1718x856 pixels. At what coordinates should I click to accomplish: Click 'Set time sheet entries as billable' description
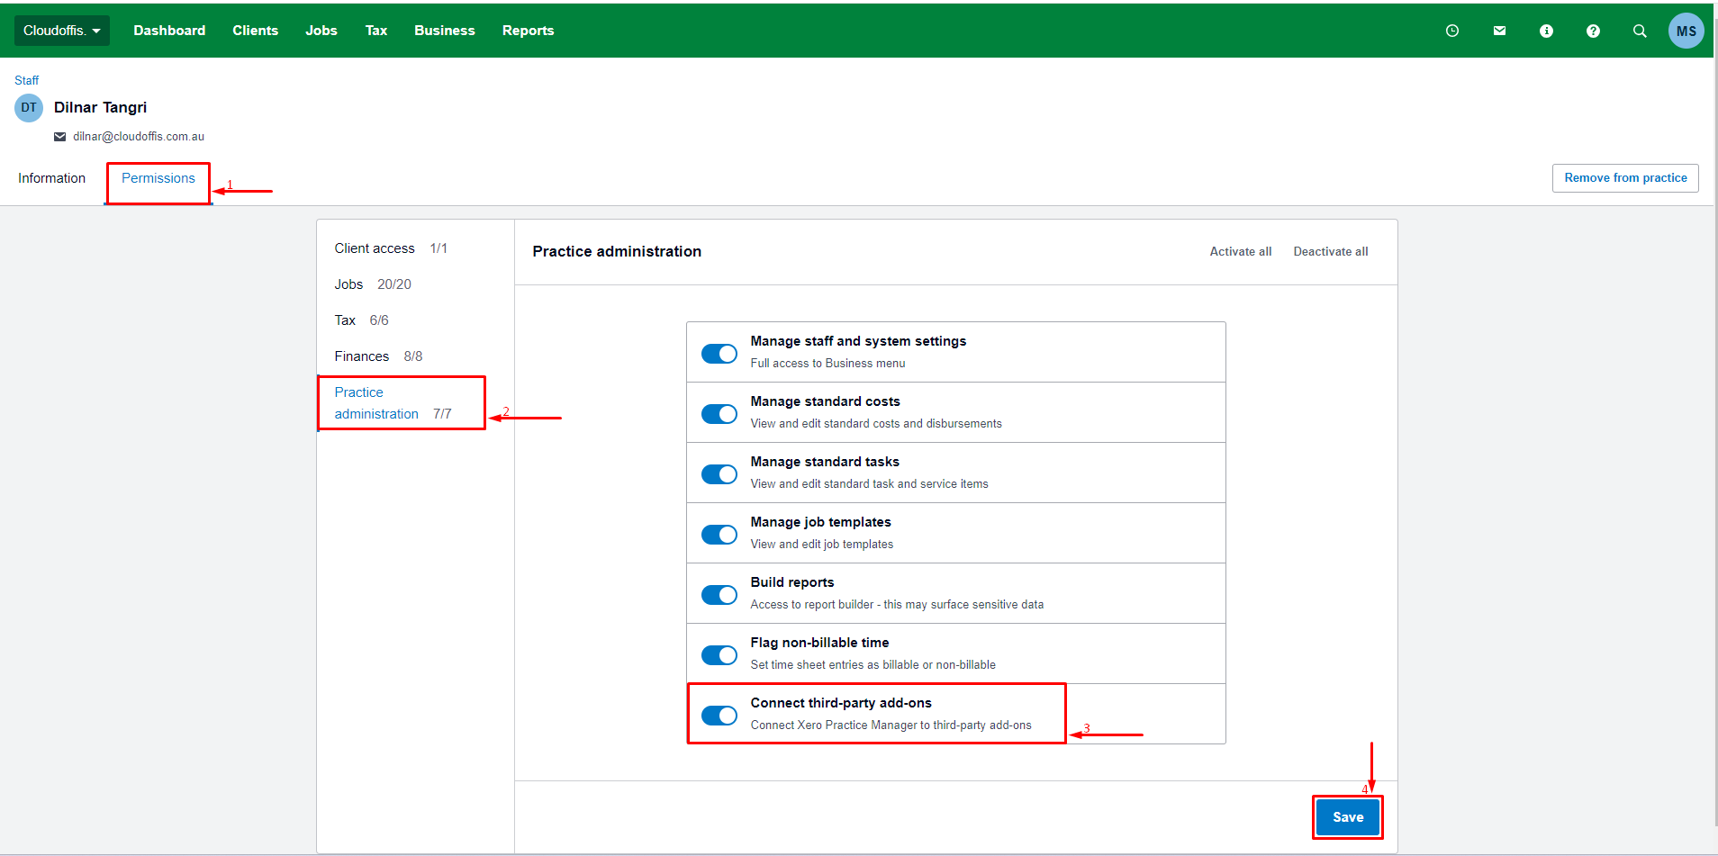click(x=873, y=665)
